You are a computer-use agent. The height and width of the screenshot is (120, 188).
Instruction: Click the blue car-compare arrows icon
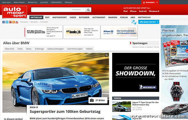(134, 22)
